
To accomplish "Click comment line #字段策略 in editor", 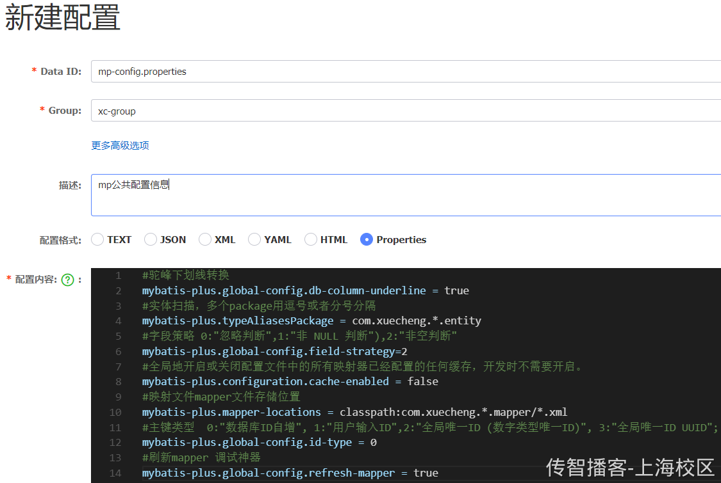I will coord(299,336).
